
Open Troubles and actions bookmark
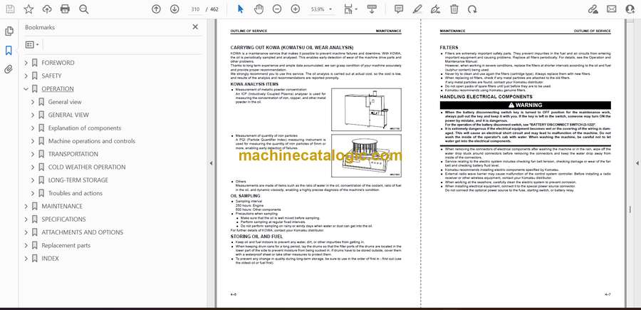(x=75, y=193)
